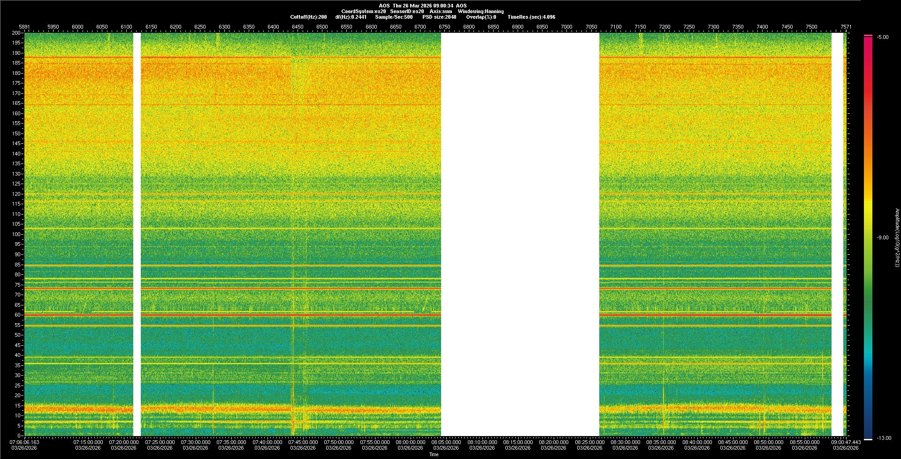The width and height of the screenshot is (901, 459).
Task: Click the 6450 tick on top axis
Action: [298, 27]
